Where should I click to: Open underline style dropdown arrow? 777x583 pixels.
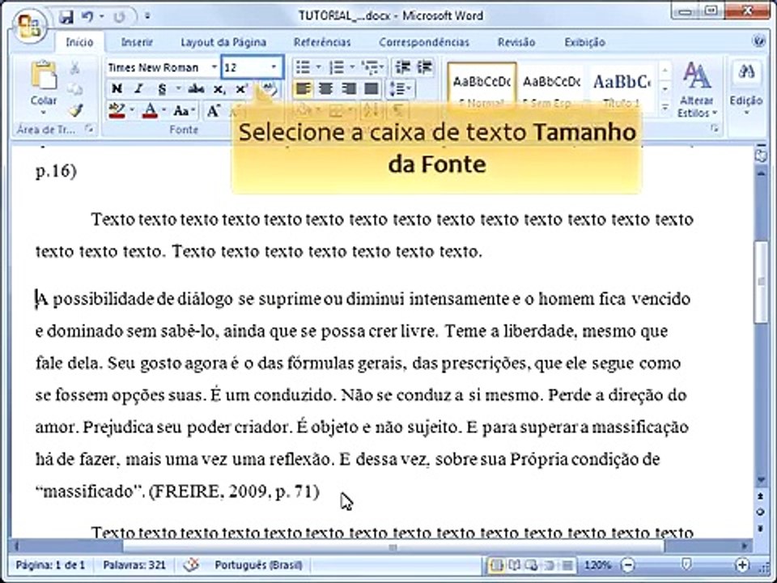tap(177, 89)
